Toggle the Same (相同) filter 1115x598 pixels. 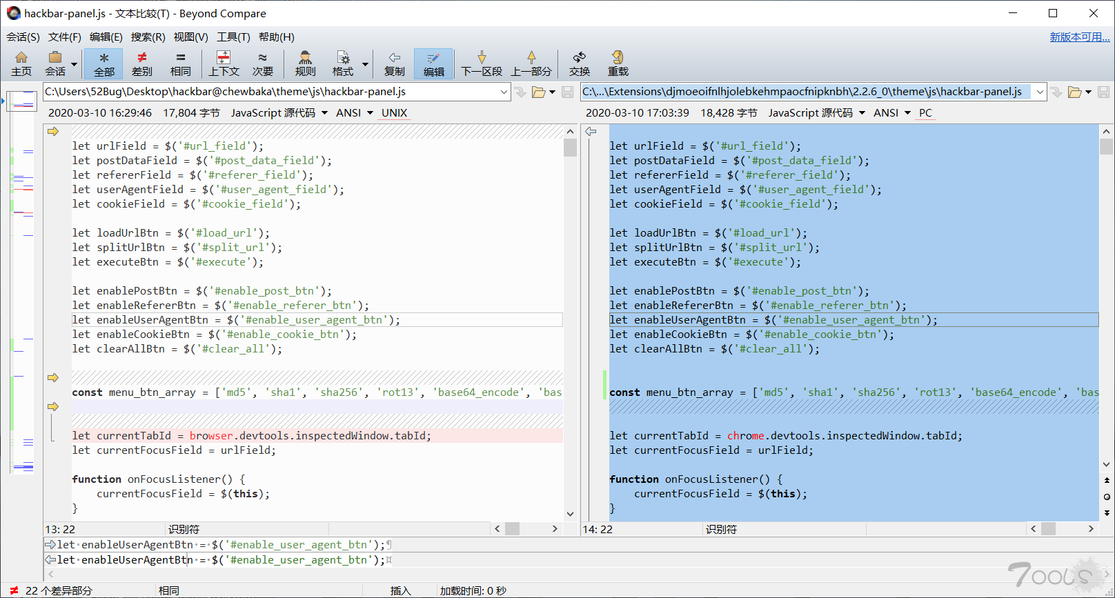[x=181, y=63]
